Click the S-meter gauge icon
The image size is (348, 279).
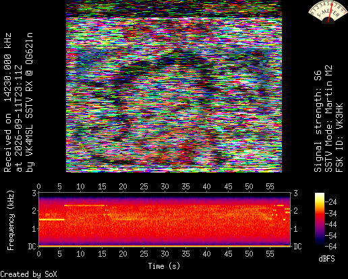click(328, 11)
